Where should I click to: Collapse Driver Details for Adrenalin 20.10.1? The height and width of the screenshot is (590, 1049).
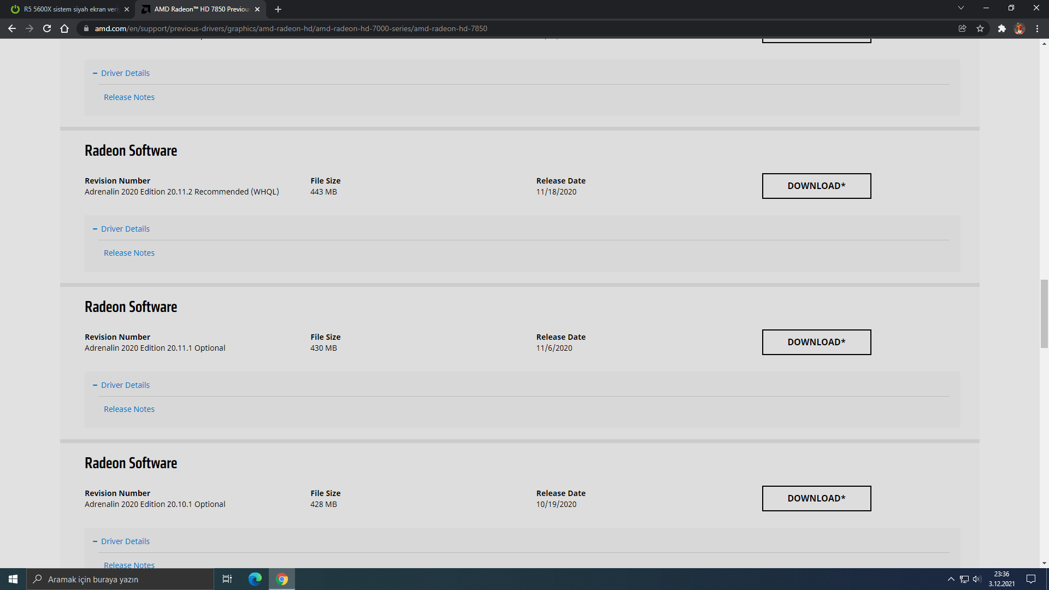pos(125,541)
